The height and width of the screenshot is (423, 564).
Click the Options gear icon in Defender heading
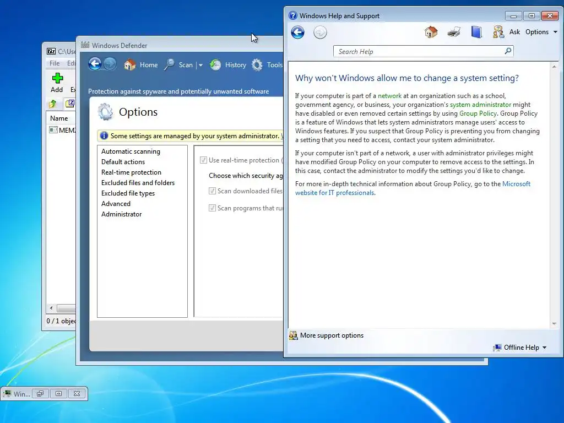[x=105, y=112]
